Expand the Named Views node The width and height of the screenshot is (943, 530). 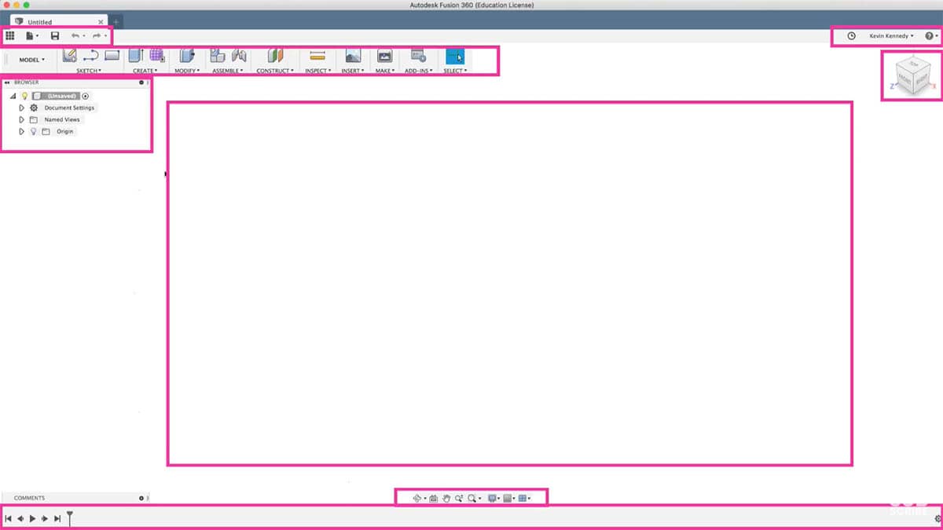point(21,119)
